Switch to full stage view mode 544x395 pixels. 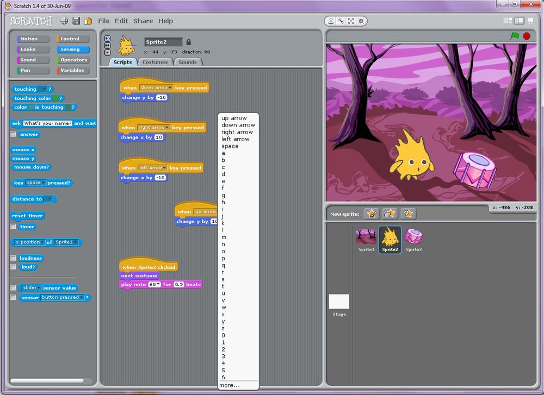520,21
